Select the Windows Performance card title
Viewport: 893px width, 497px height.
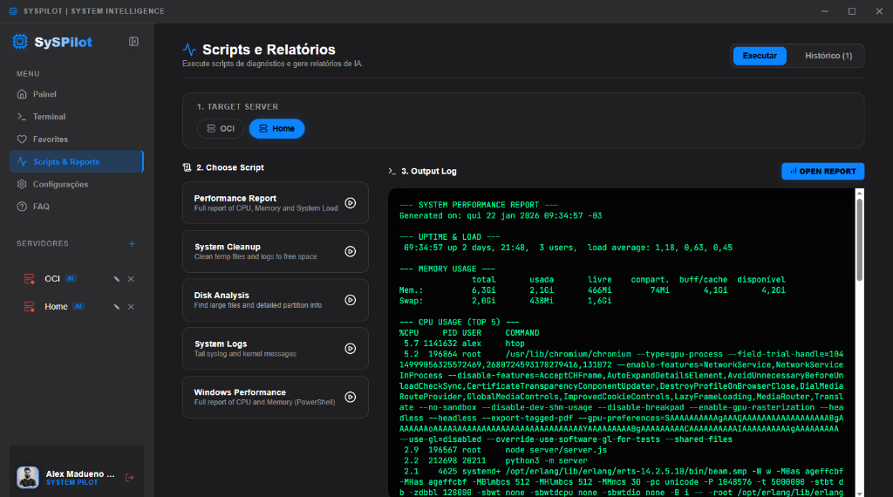tap(240, 392)
